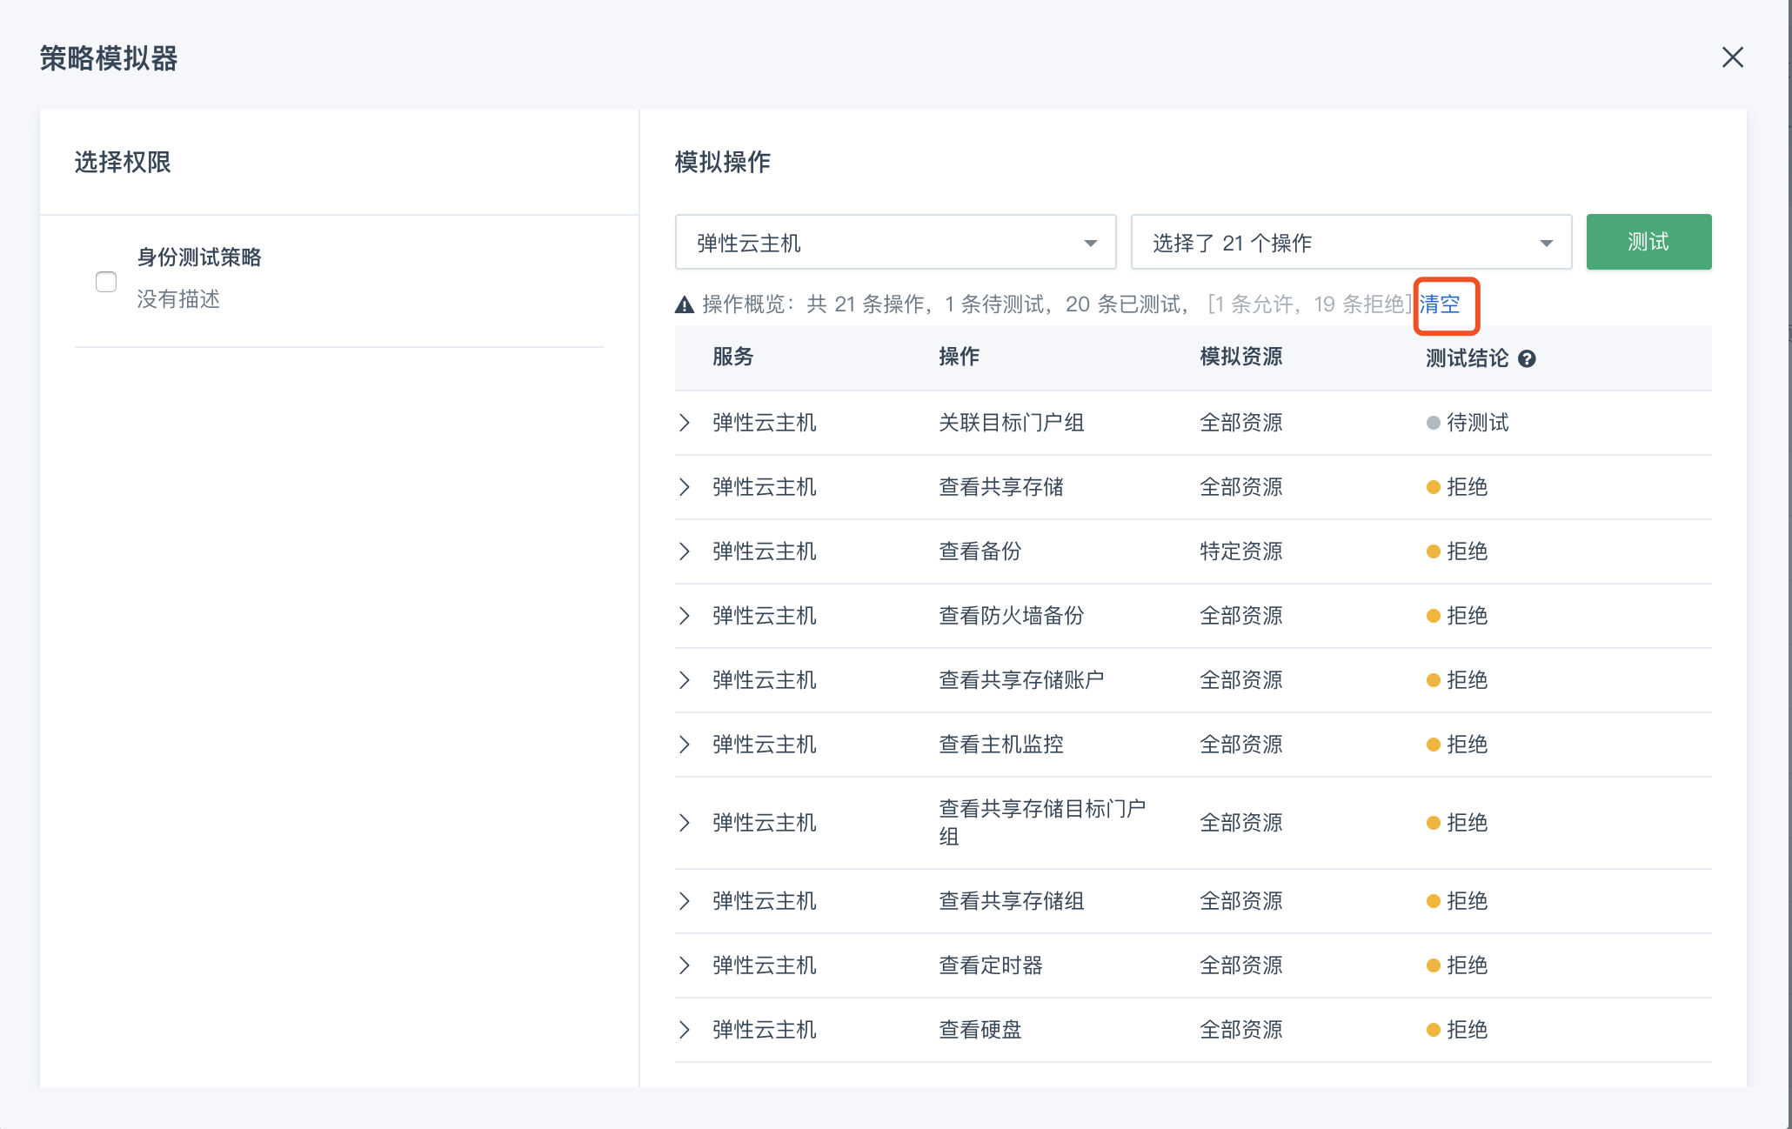Tick the 身份测试策略 checkbox
This screenshot has height=1129, width=1792.
(106, 282)
